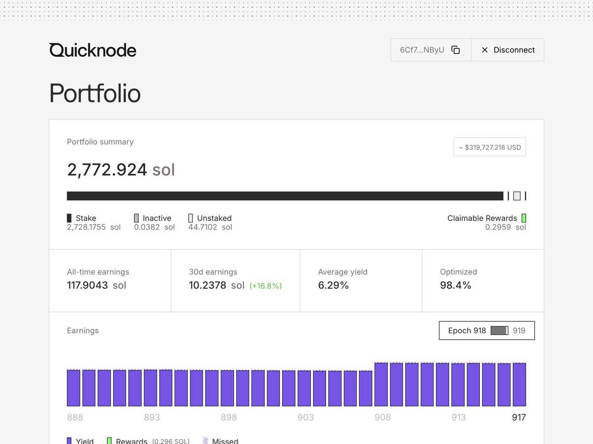593x444 pixels.
Task: Click the Stake legend black icon
Action: [69, 218]
